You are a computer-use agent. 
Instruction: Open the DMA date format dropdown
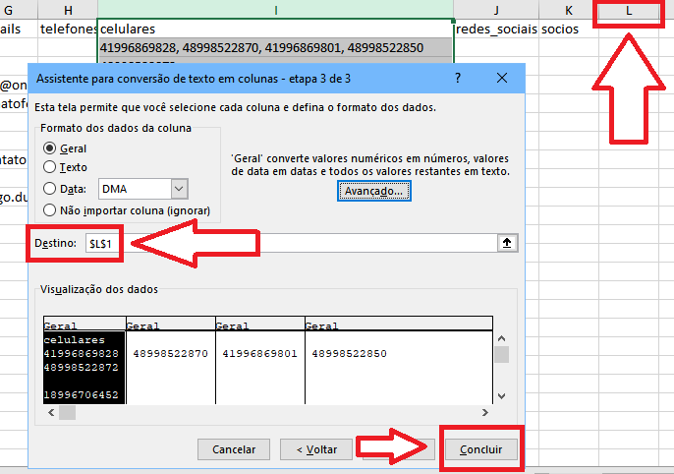pyautogui.click(x=178, y=189)
